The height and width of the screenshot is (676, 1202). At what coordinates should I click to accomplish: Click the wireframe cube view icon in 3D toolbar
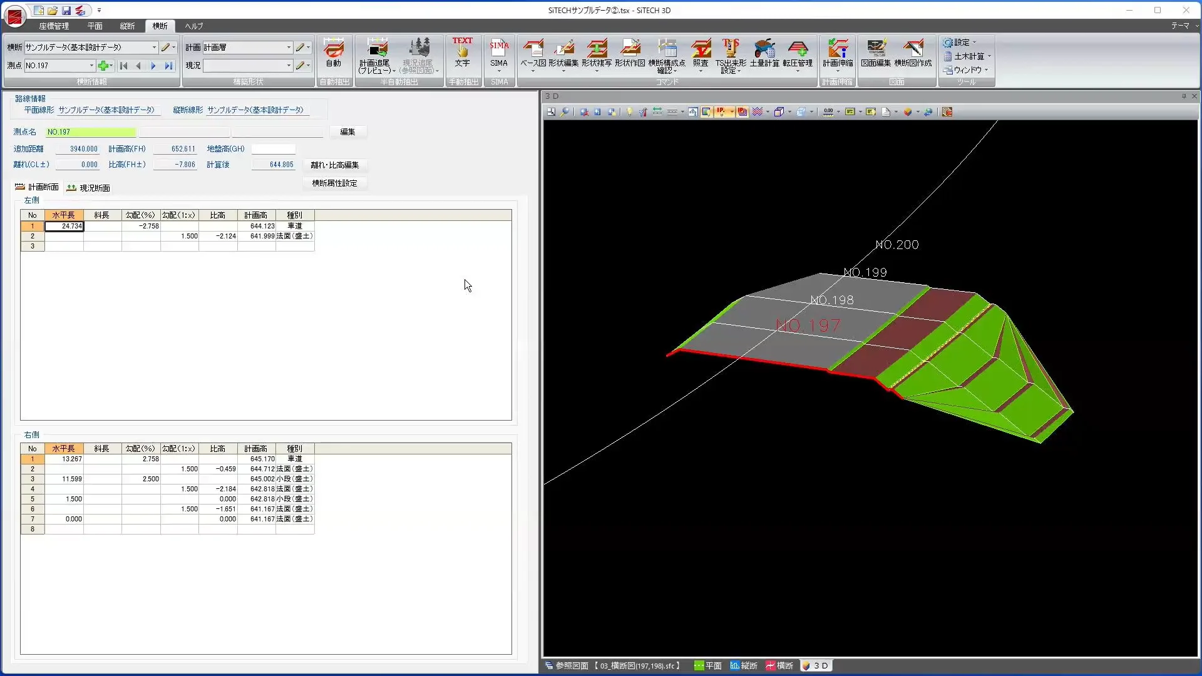779,111
